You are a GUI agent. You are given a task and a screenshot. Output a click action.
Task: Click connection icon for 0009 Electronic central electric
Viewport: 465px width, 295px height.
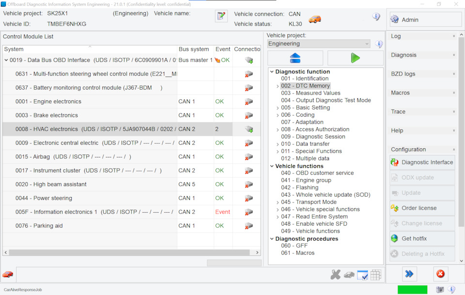248,143
